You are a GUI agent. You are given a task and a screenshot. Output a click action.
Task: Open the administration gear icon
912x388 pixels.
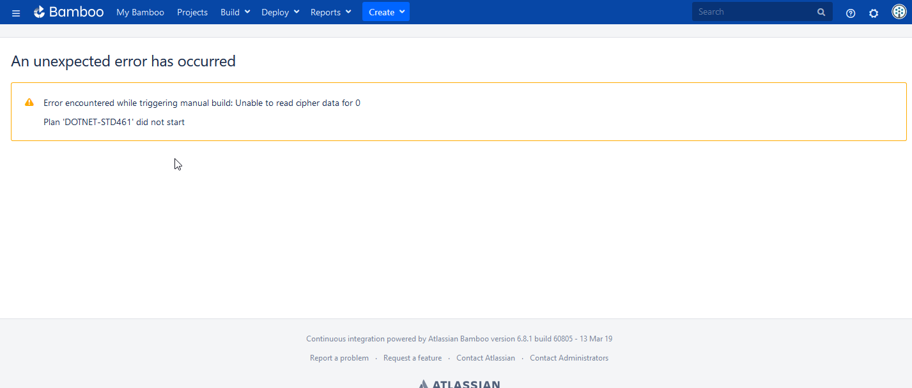click(874, 13)
